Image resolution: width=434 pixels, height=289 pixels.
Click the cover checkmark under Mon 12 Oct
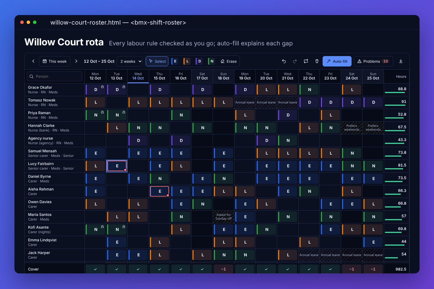(95, 269)
